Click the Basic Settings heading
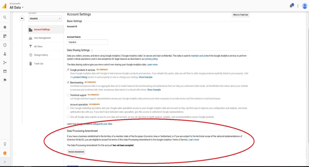 pyautogui.click(x=74, y=21)
